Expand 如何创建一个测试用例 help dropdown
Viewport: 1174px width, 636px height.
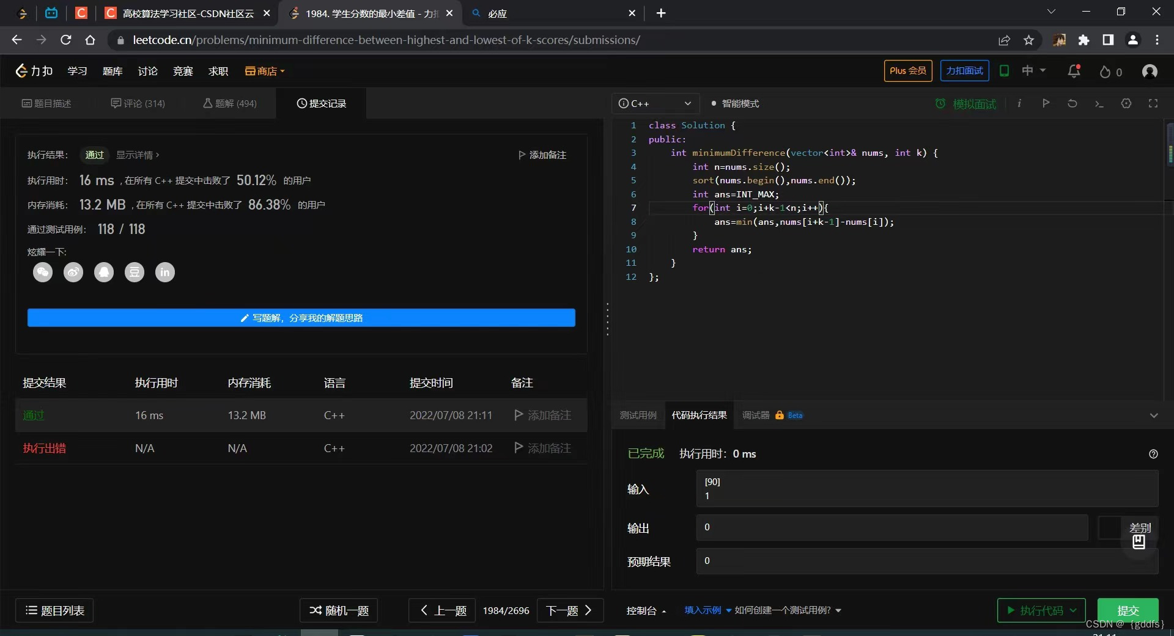coord(788,610)
